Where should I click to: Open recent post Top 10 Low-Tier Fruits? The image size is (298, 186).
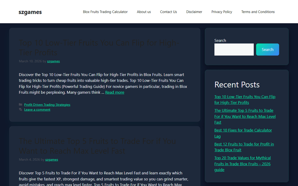tap(245, 100)
